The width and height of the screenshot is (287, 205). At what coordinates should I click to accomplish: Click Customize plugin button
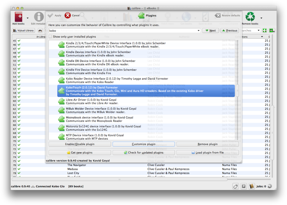click(144, 144)
